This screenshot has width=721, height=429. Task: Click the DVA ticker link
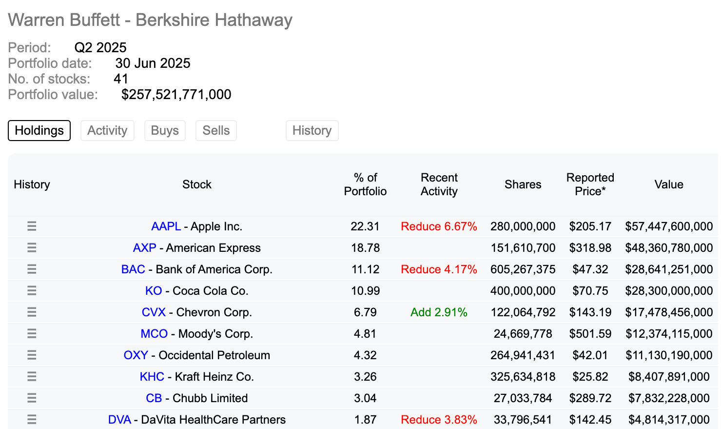(120, 420)
